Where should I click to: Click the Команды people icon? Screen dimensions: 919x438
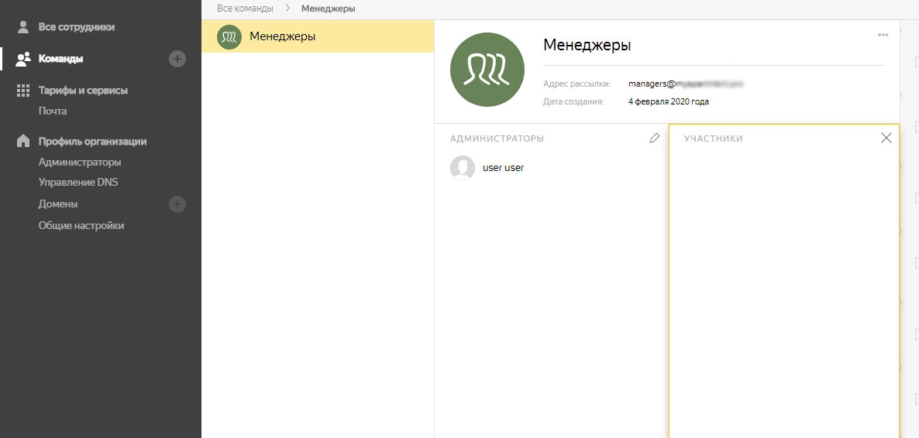pyautogui.click(x=23, y=59)
